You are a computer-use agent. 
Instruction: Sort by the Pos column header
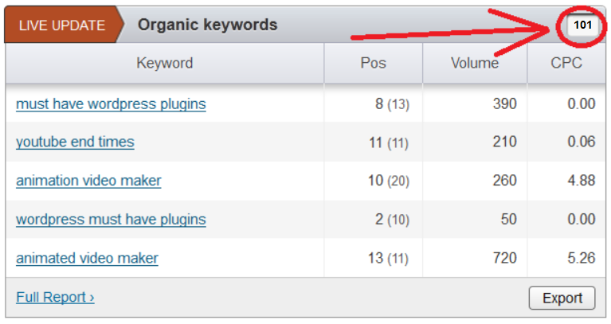373,63
